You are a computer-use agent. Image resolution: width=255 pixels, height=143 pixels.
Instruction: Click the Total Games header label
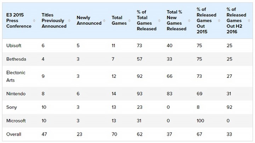[x=119, y=20]
